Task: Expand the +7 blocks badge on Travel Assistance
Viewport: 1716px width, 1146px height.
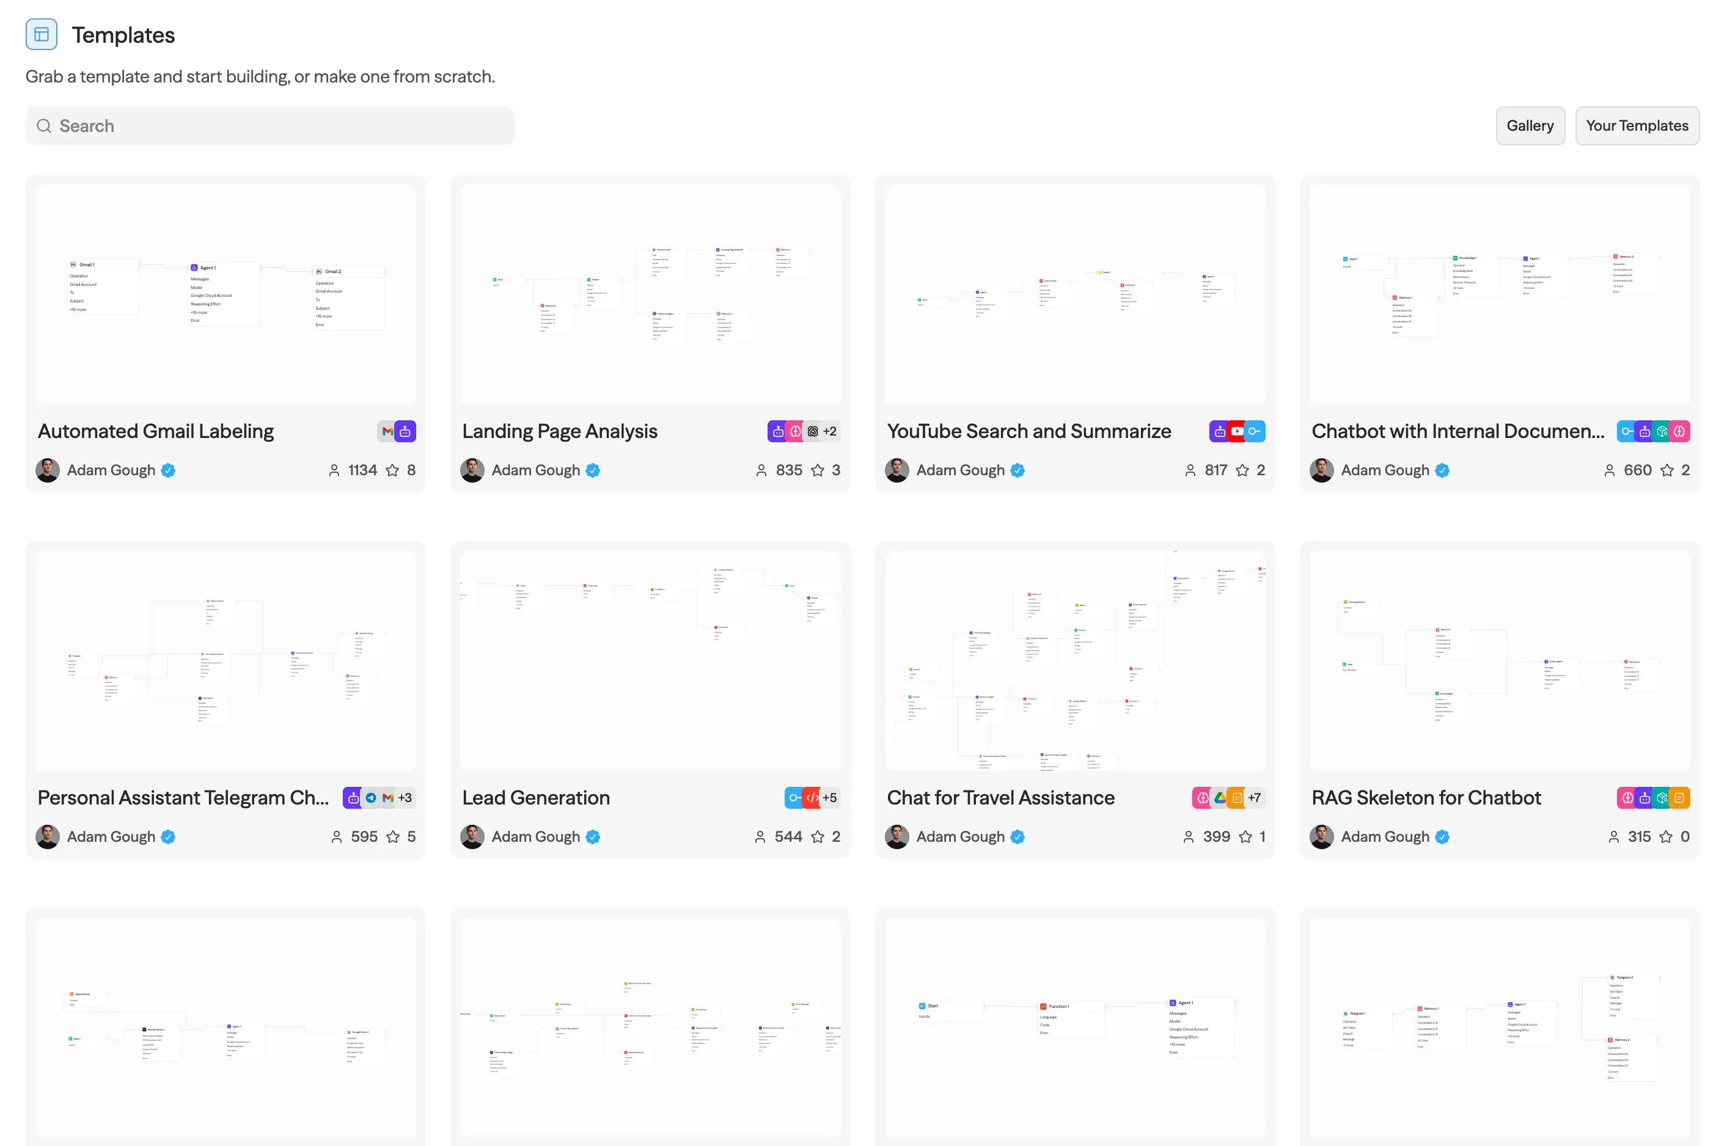Action: (x=1254, y=798)
